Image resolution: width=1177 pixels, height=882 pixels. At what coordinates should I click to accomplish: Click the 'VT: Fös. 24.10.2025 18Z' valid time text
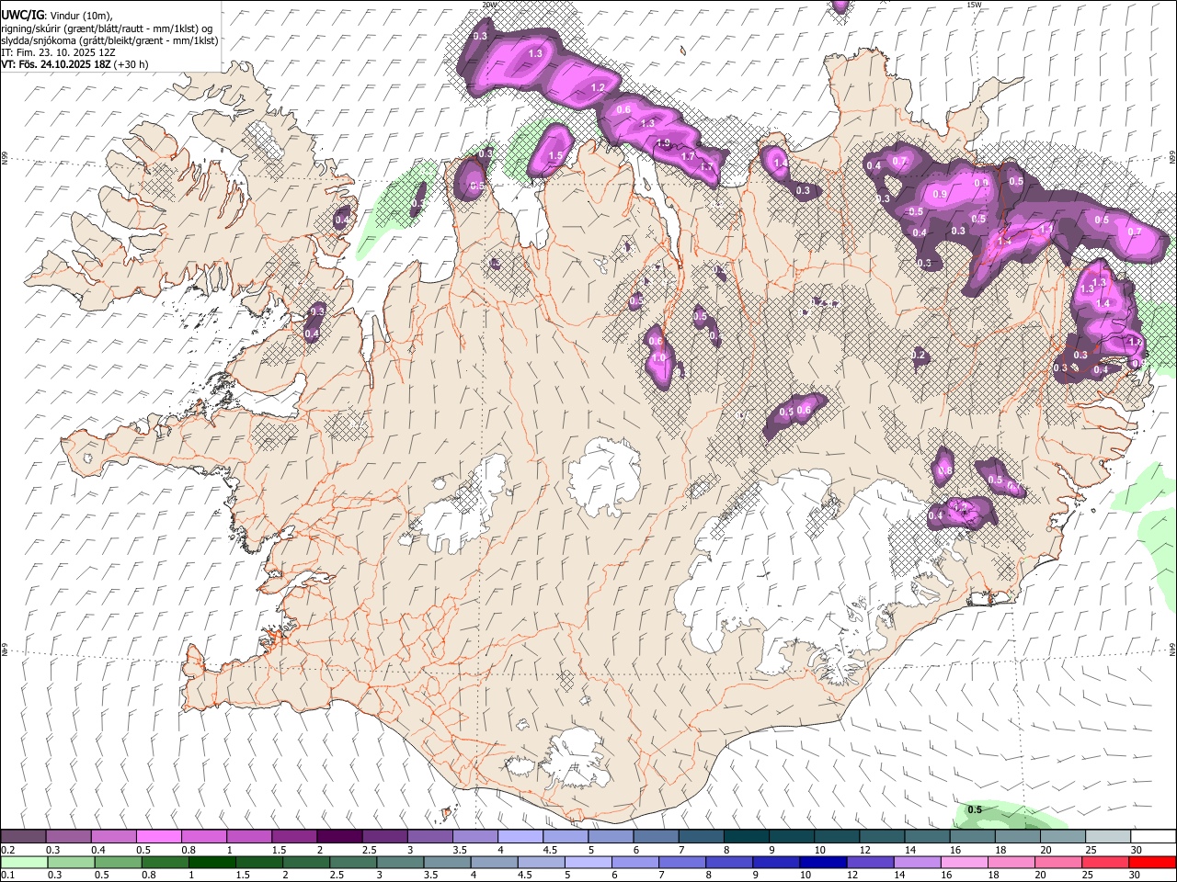pos(56,64)
